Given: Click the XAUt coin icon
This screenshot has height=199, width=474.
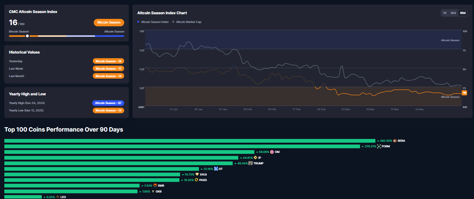Looking at the screenshot, I should coord(197,174).
